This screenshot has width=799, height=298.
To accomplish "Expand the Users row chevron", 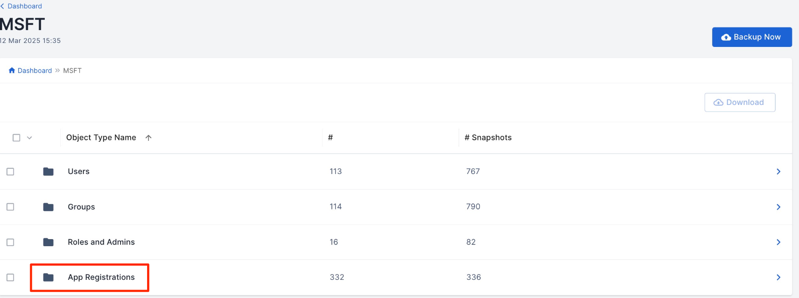I will pos(779,171).
